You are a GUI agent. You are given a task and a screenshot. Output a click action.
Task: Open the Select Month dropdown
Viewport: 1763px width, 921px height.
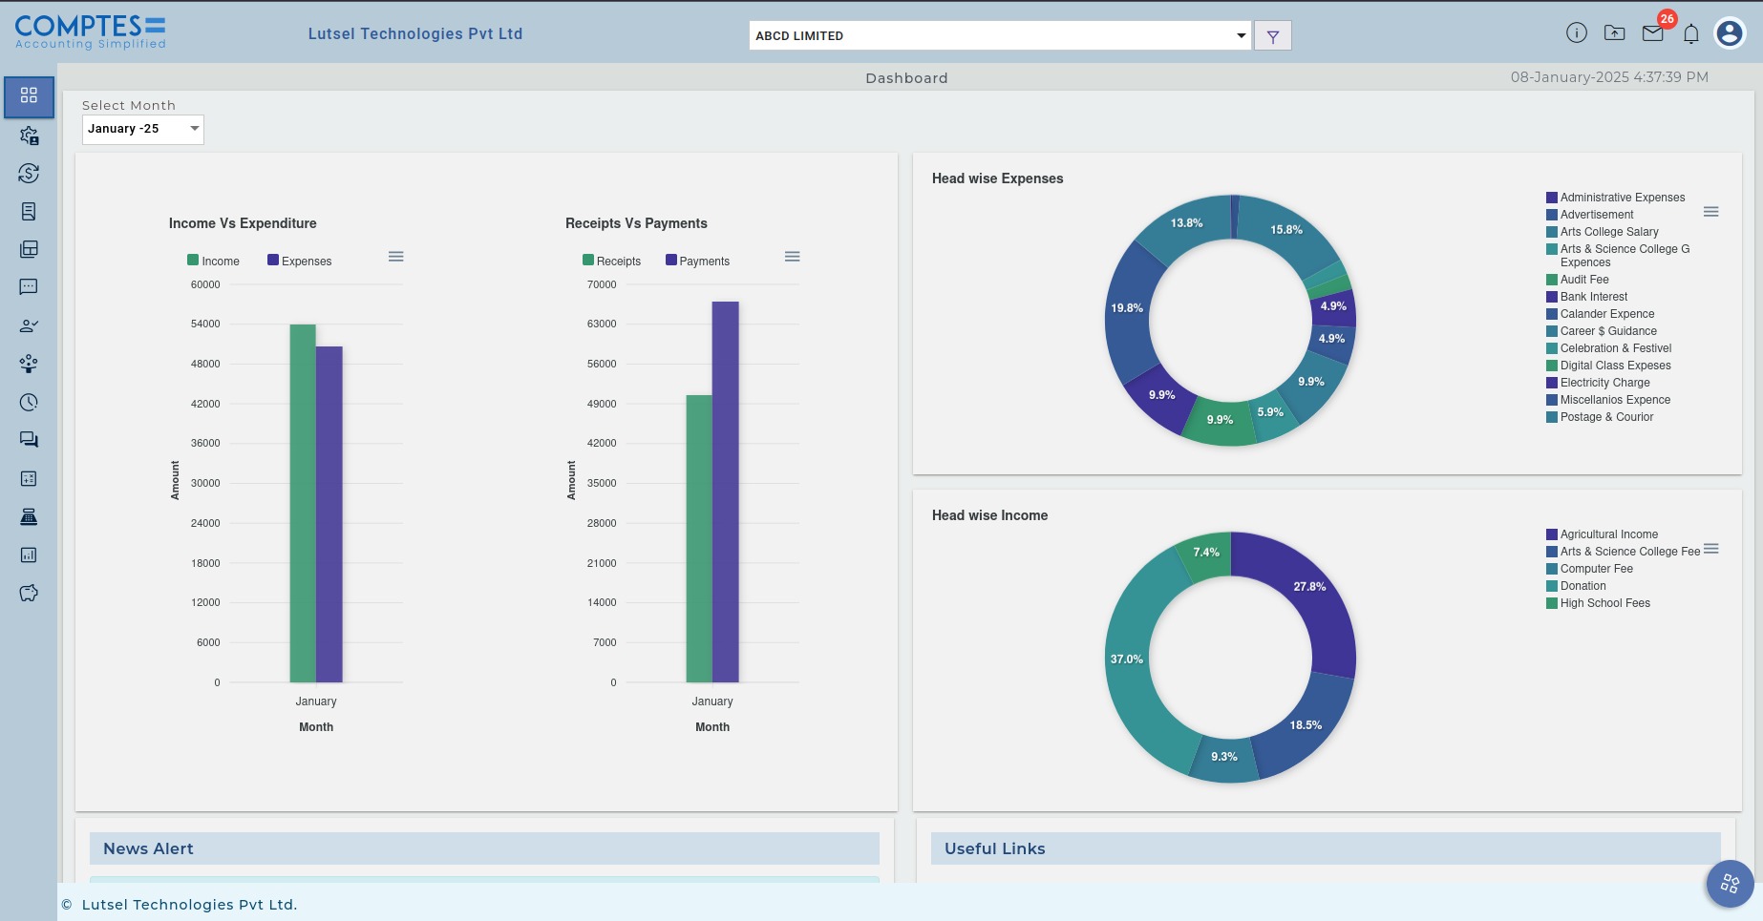pyautogui.click(x=143, y=129)
